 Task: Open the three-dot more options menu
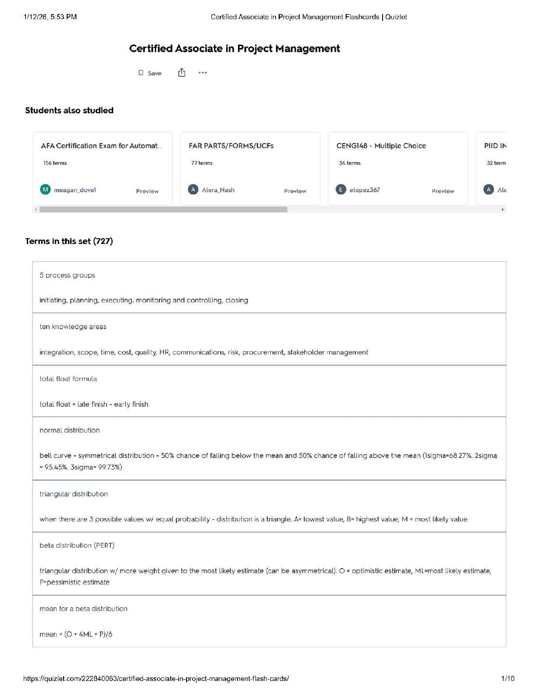click(203, 73)
